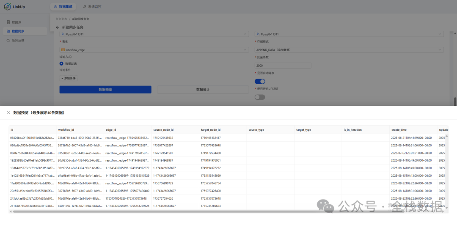Switch to the 数据集成 top tab
The width and height of the screenshot is (457, 225).
click(65, 7)
